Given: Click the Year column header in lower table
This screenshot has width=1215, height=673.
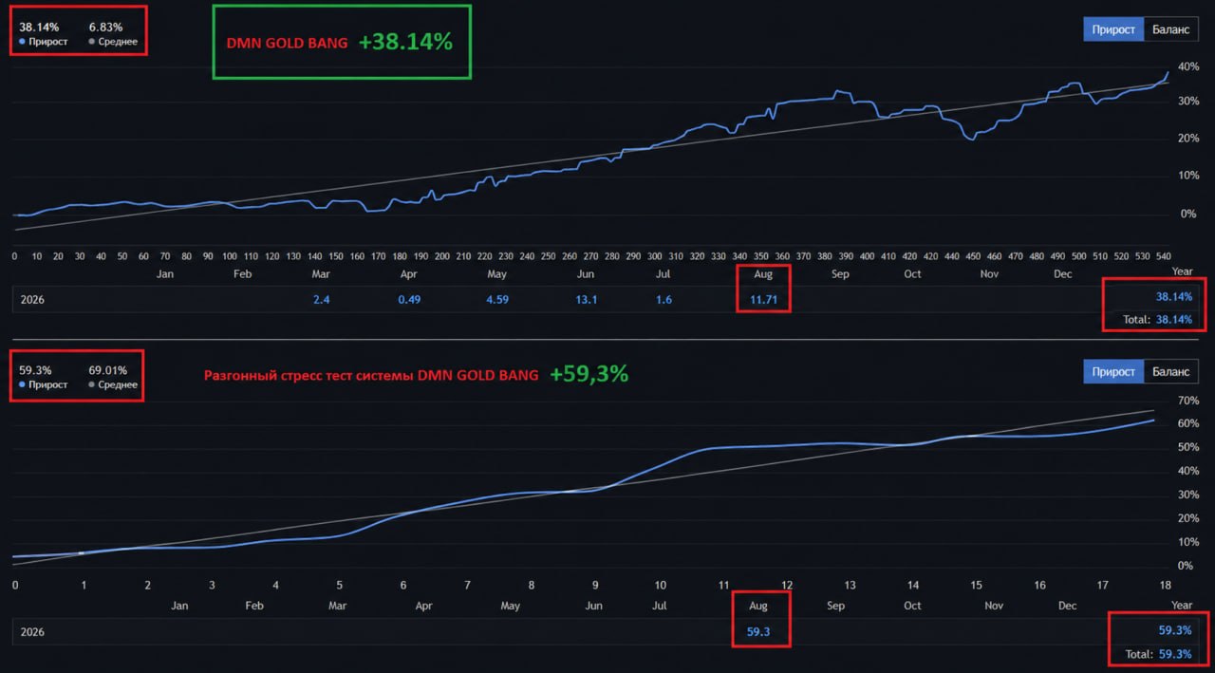Looking at the screenshot, I should 1182,605.
